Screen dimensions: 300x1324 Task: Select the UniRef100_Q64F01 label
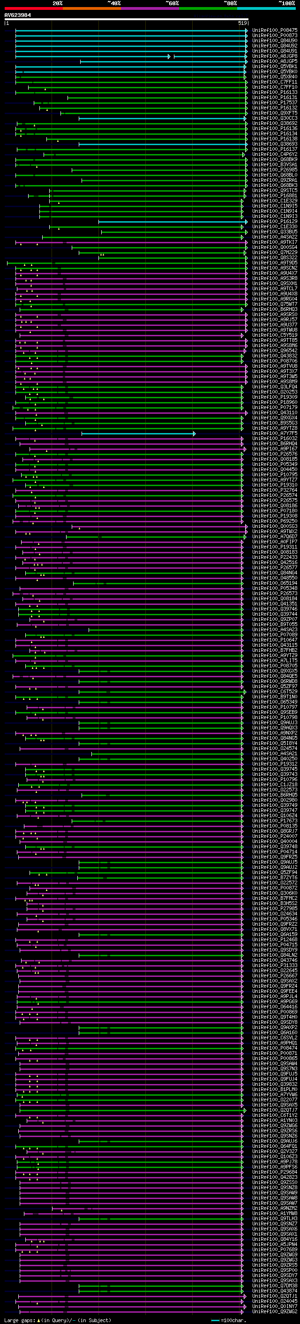[275, 1146]
